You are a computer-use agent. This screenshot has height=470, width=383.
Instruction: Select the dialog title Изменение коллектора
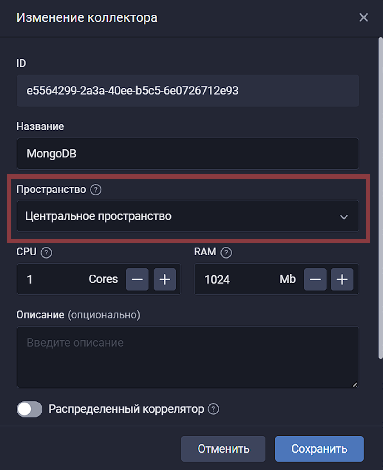click(x=87, y=18)
